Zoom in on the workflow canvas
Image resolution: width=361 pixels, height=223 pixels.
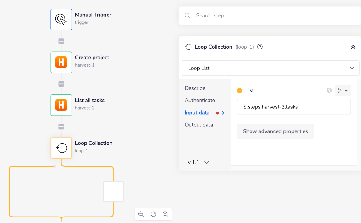point(165,214)
